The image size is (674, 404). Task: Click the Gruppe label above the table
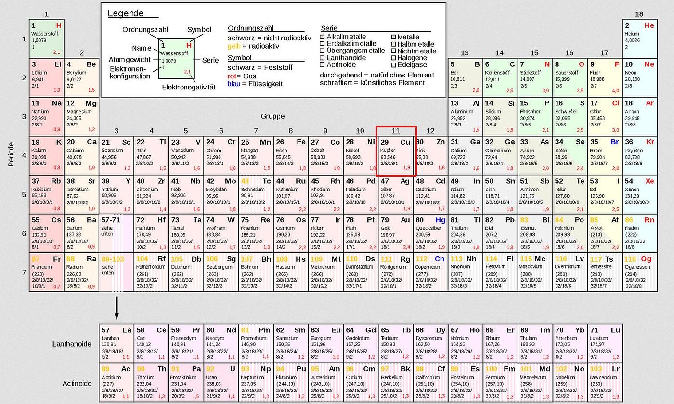[273, 116]
